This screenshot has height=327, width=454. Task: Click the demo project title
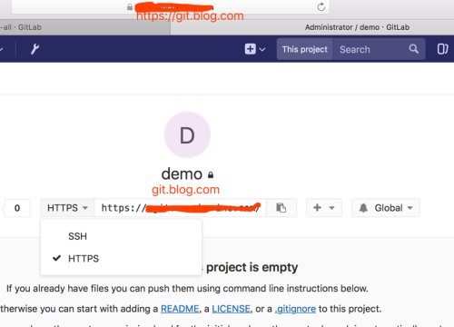pyautogui.click(x=182, y=174)
